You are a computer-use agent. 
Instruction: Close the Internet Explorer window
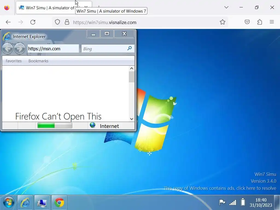(x=124, y=34)
